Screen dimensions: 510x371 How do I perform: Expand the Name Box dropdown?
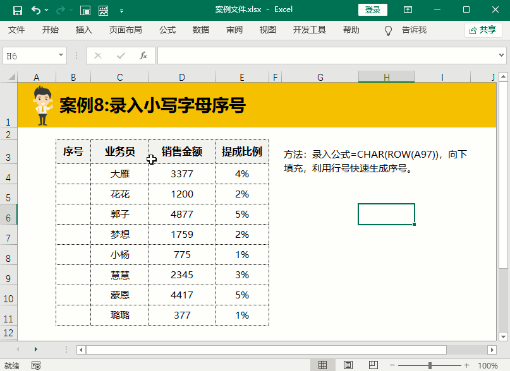click(61, 56)
